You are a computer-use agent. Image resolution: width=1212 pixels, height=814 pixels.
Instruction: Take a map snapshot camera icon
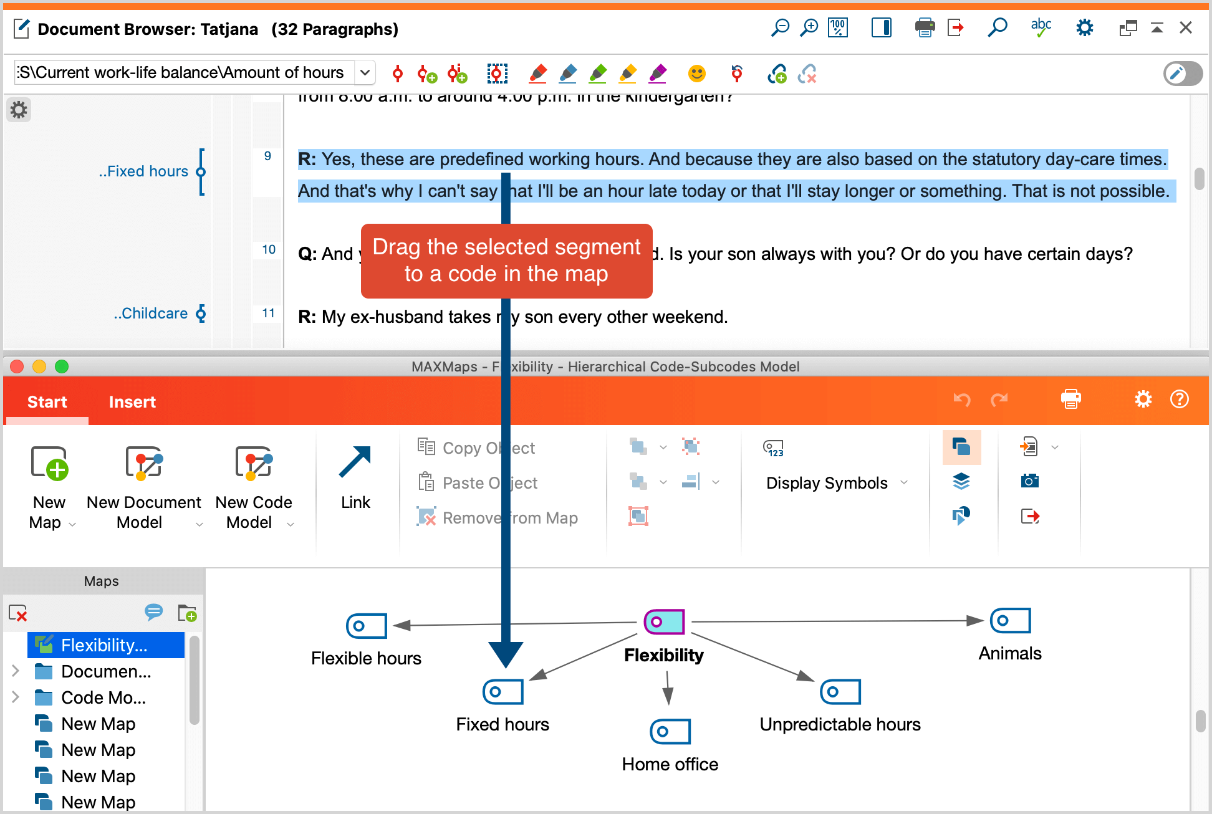[x=1030, y=481]
